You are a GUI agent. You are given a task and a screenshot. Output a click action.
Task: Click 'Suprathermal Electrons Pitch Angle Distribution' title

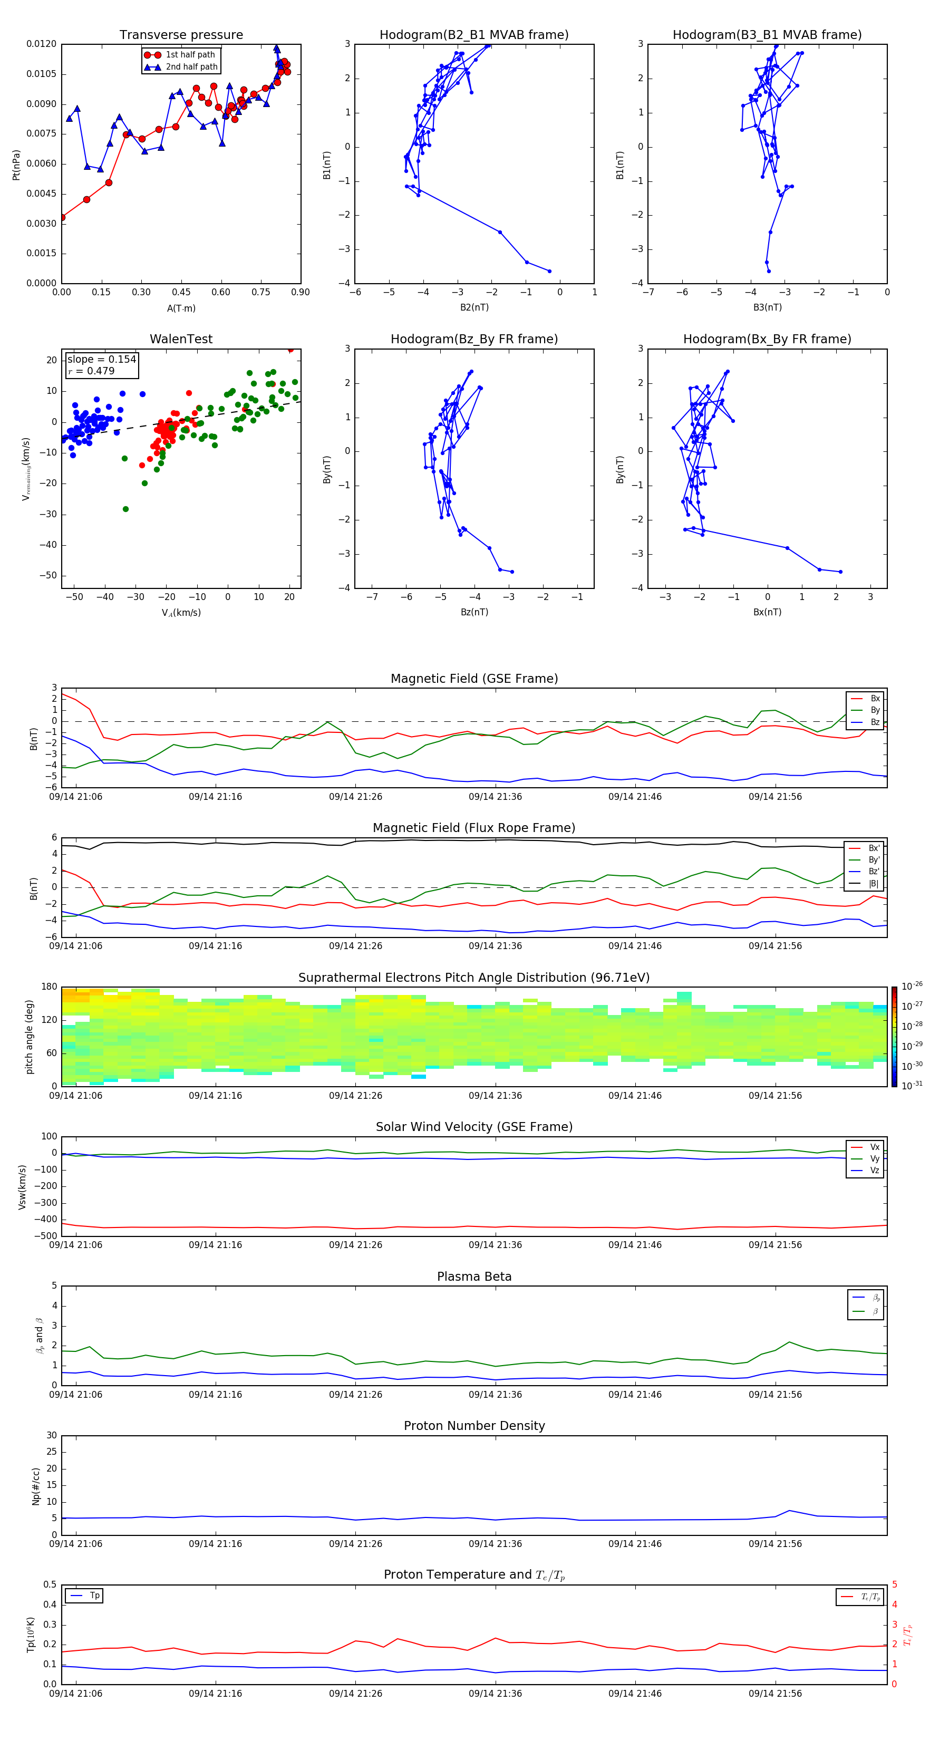point(474,978)
